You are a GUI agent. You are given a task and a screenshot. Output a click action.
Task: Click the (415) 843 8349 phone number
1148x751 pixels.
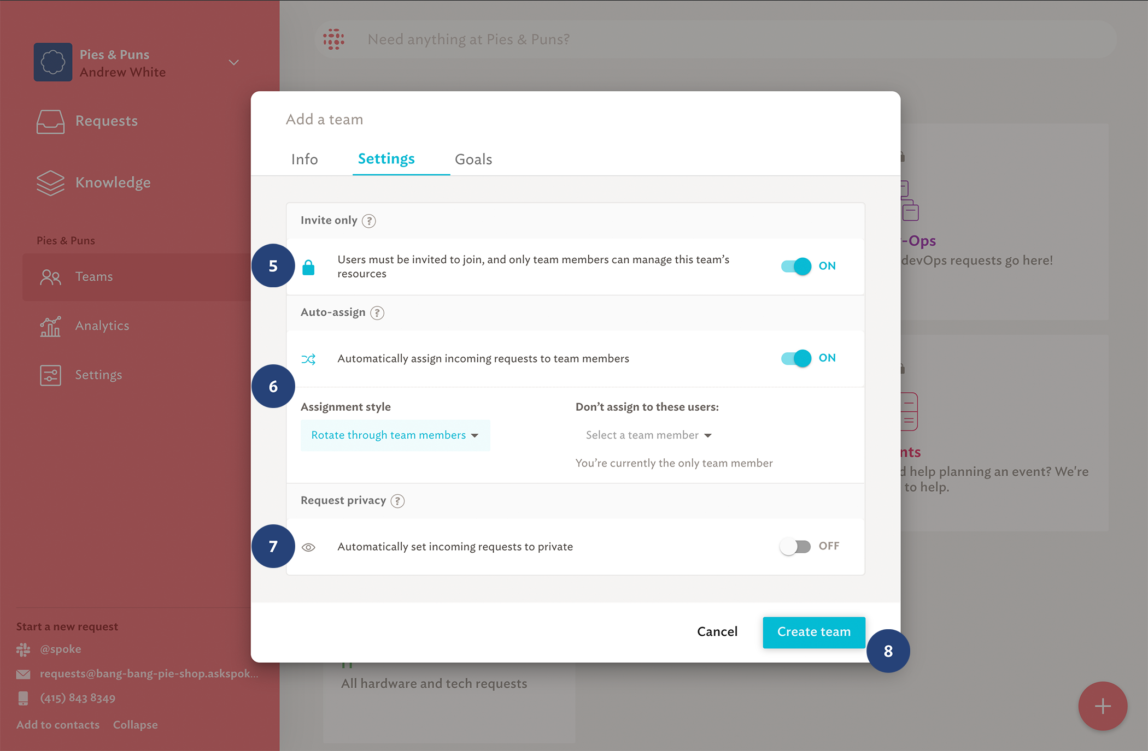[78, 698]
